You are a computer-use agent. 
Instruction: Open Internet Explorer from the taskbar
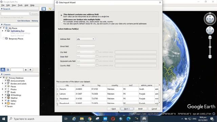(x=74, y=119)
